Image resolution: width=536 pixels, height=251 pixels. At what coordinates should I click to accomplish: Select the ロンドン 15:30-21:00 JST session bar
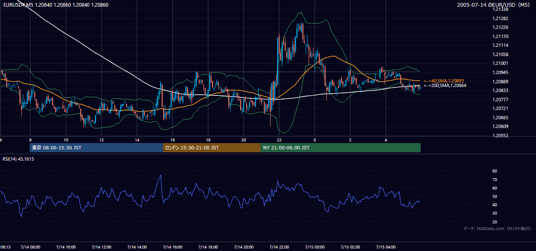212,148
